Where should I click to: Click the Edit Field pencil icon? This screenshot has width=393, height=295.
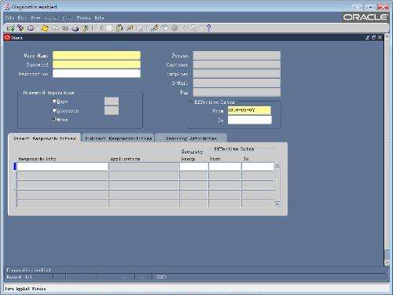(x=155, y=28)
